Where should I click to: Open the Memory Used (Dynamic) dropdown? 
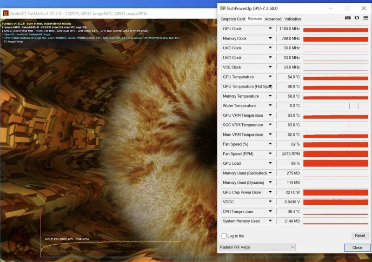[x=270, y=182]
